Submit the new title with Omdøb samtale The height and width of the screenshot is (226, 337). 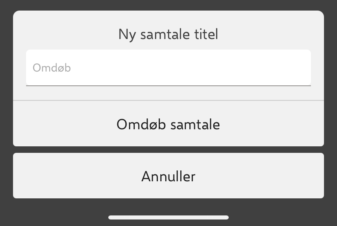point(168,124)
